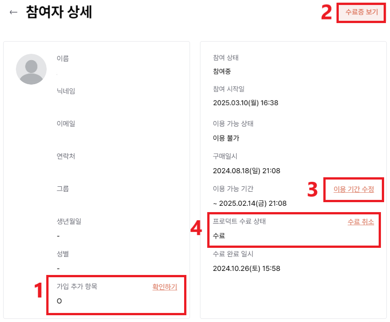Click the 성별 field label
This screenshot has height=322, width=390.
point(63,254)
